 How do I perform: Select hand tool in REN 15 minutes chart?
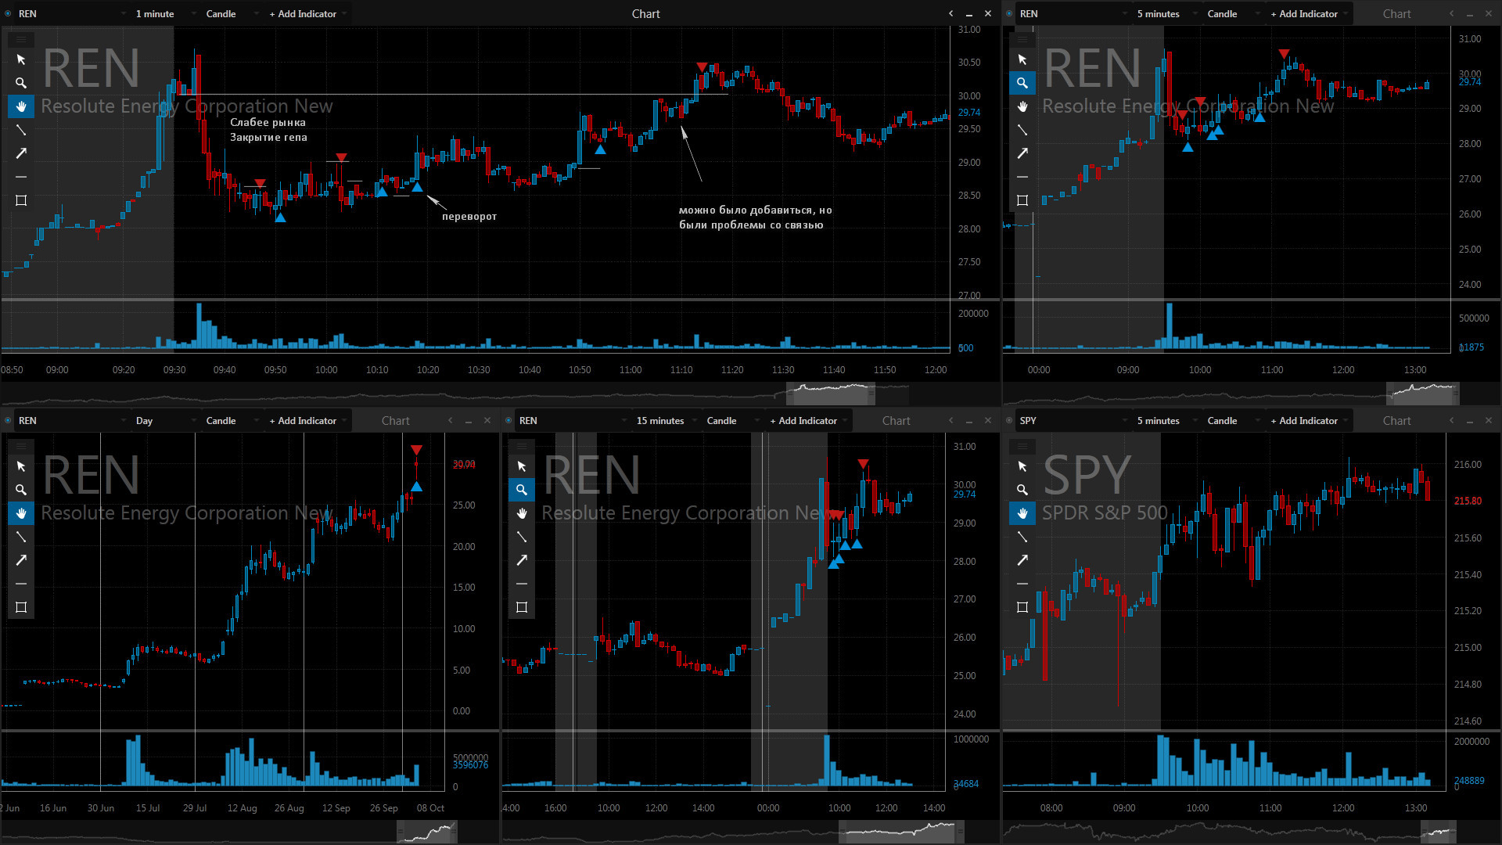(x=522, y=513)
